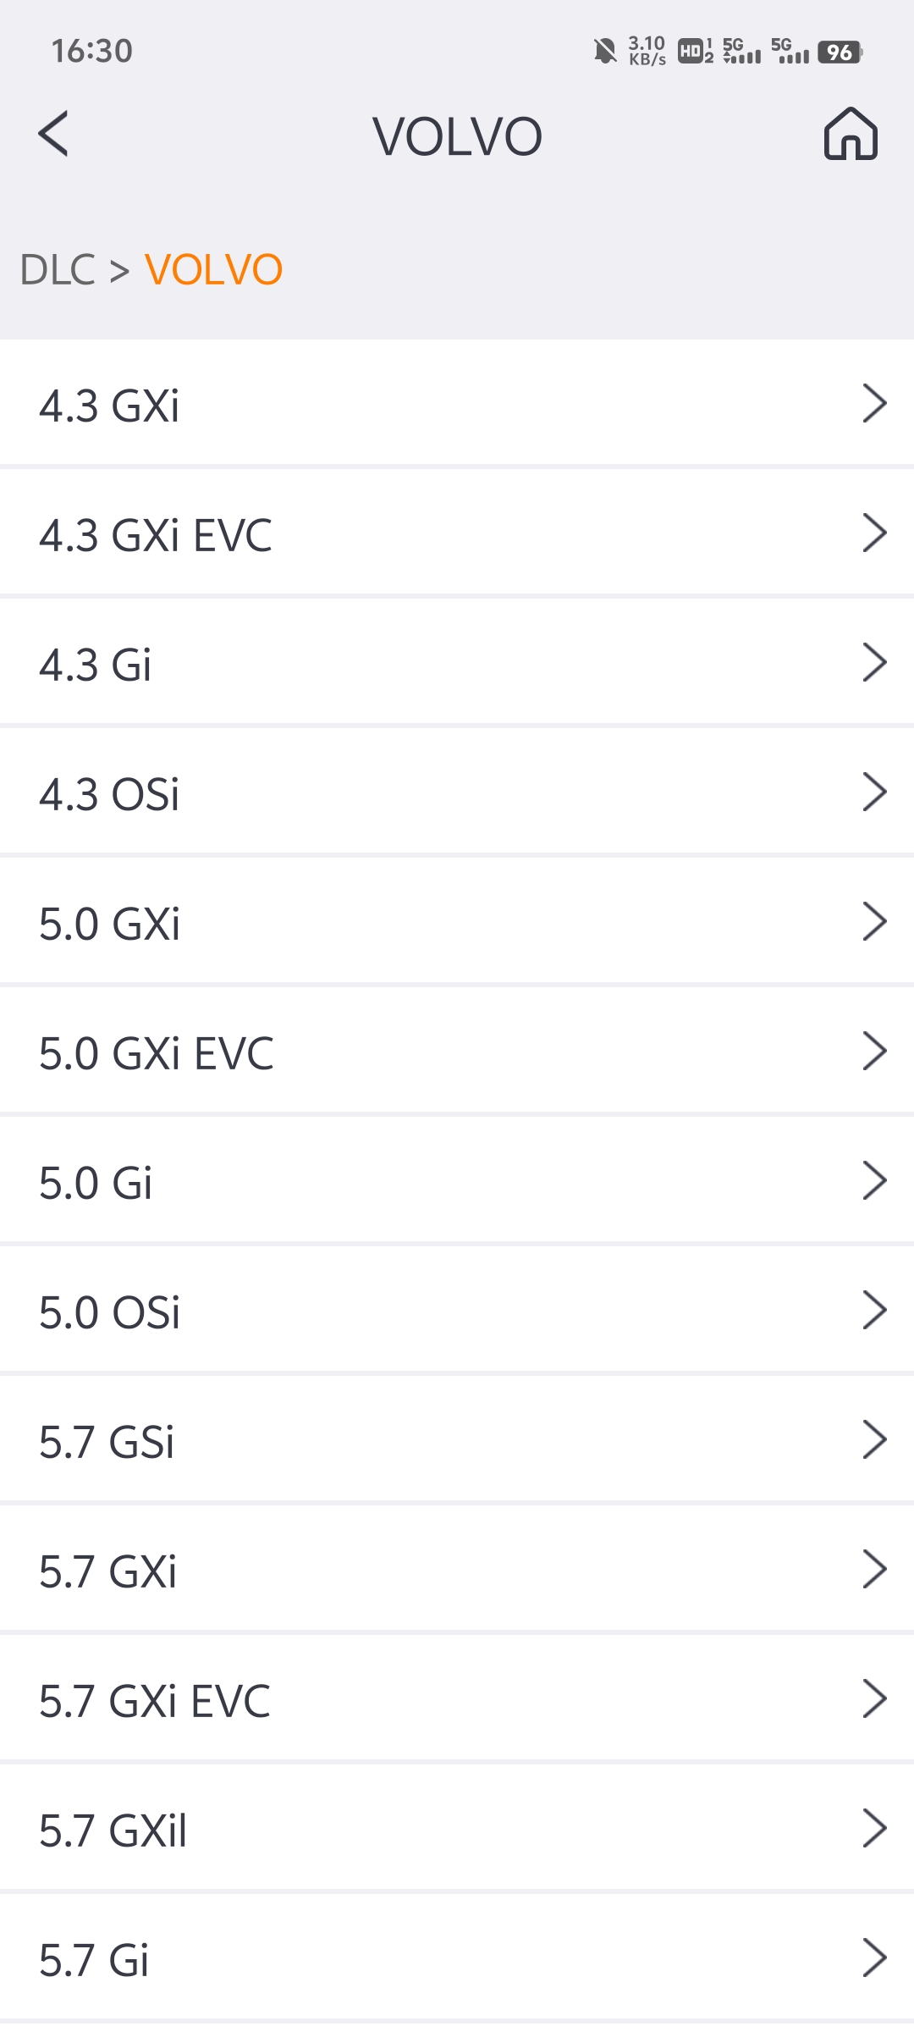Screen dimensions: 914x2032
Task: Tap the second 5G signal strength icon
Action: (x=790, y=52)
